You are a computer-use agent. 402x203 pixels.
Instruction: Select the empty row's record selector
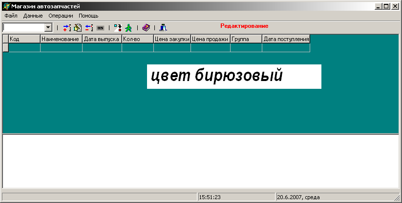click(x=6, y=48)
